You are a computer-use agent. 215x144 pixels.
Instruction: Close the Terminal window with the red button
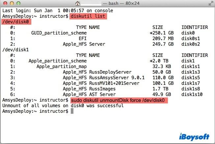tap(5, 4)
